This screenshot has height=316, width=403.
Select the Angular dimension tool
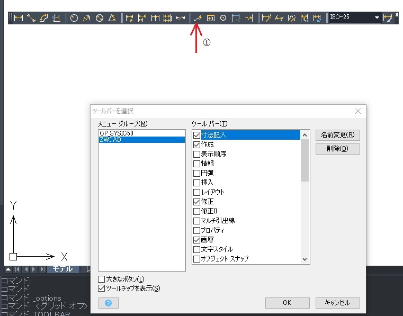(112, 18)
